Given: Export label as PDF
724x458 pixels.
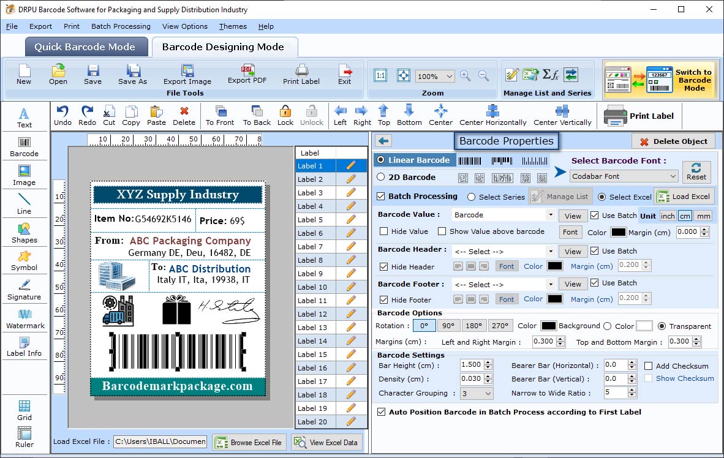Looking at the screenshot, I should tap(247, 74).
